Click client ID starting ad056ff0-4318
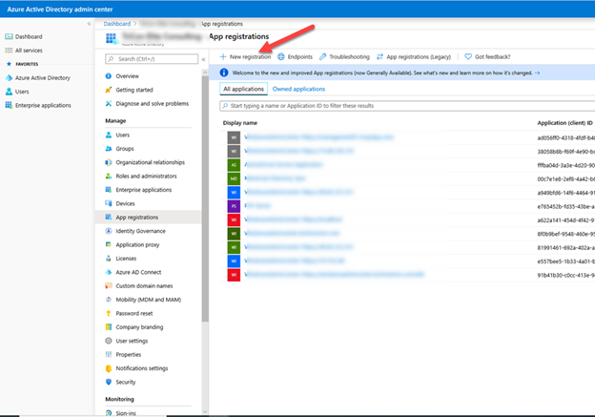The width and height of the screenshot is (595, 417). point(565,137)
